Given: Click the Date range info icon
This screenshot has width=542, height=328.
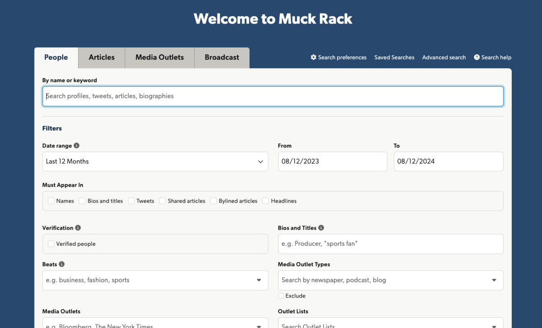Looking at the screenshot, I should pos(76,146).
